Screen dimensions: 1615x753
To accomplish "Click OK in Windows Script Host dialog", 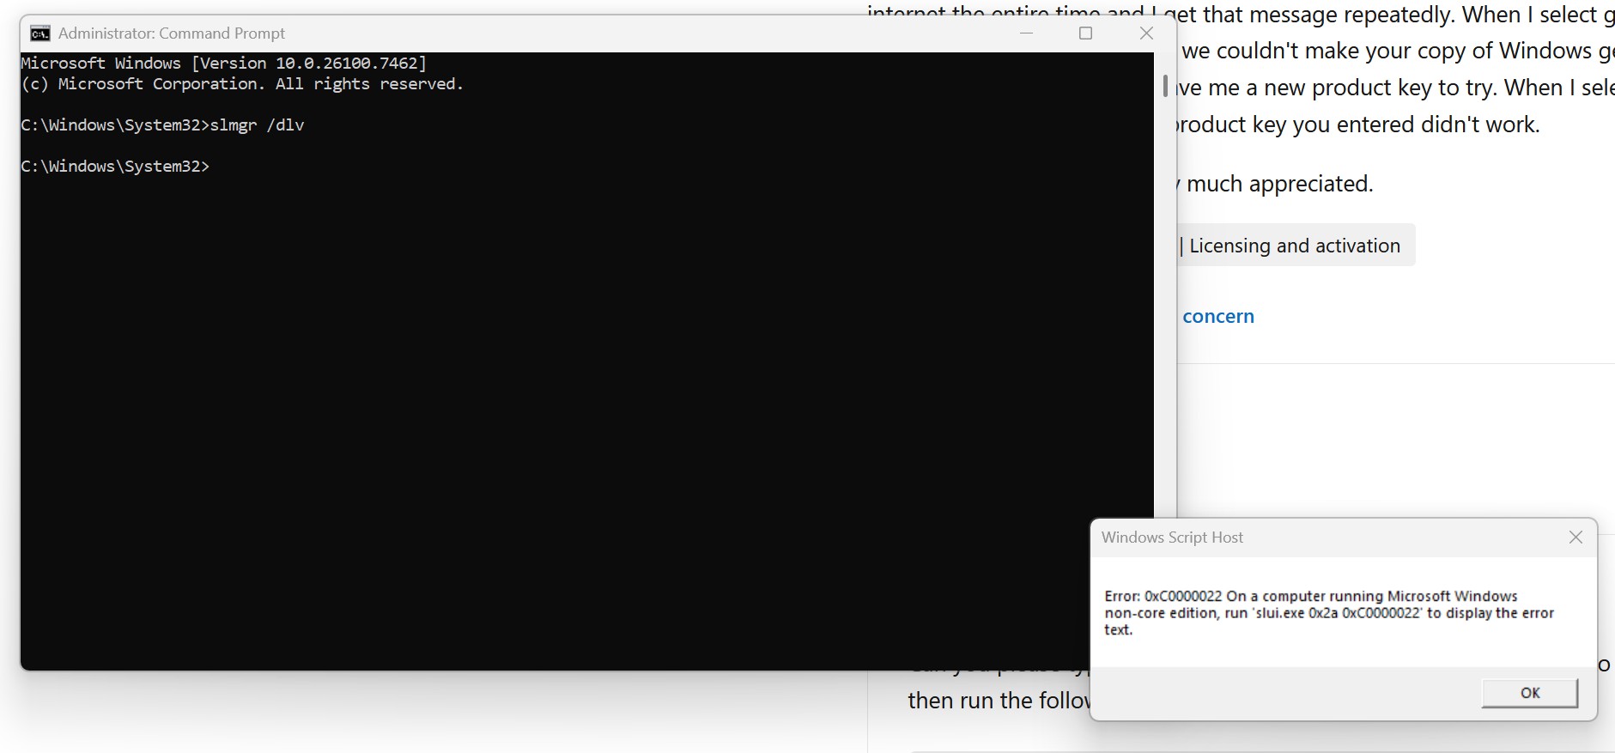I will coord(1529,693).
